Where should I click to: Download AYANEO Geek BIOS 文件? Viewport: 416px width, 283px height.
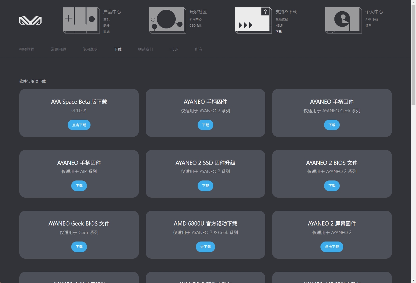coord(79,247)
